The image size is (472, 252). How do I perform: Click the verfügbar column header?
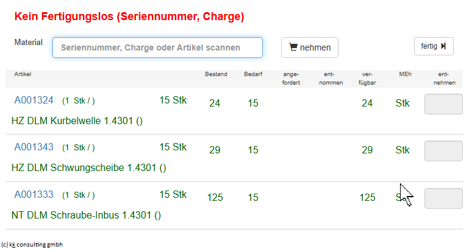(367, 79)
